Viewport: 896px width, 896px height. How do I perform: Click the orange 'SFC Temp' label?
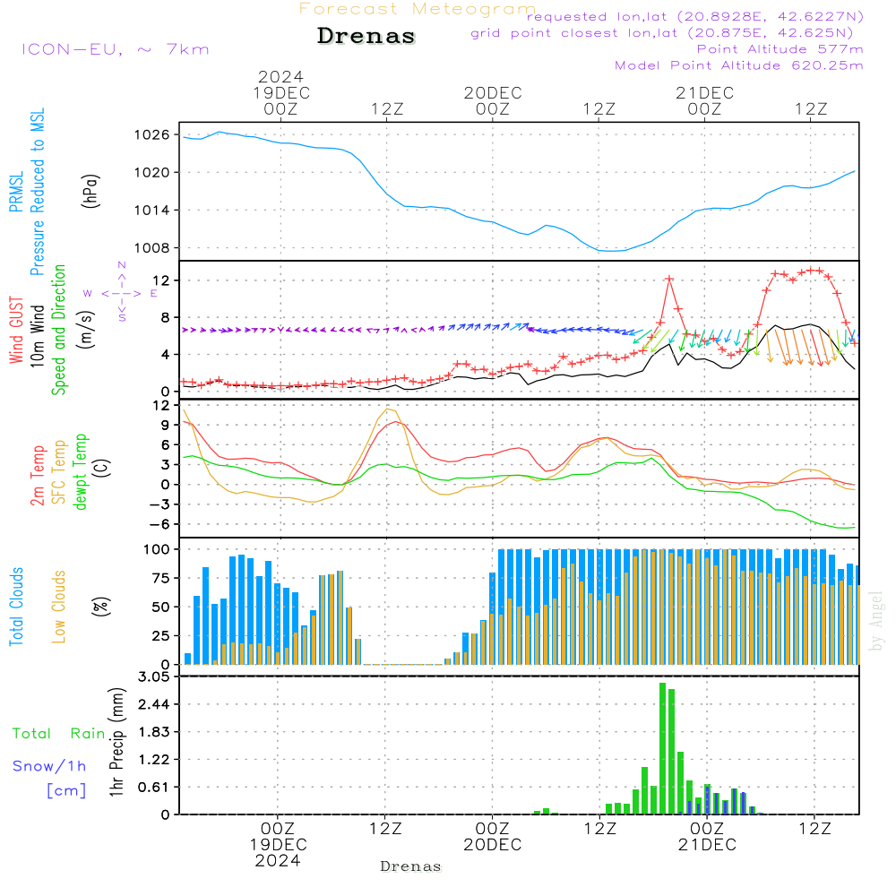[59, 472]
